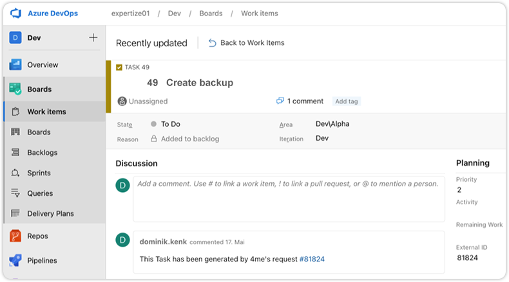
Task: Click the Add tag button
Action: [x=347, y=101]
